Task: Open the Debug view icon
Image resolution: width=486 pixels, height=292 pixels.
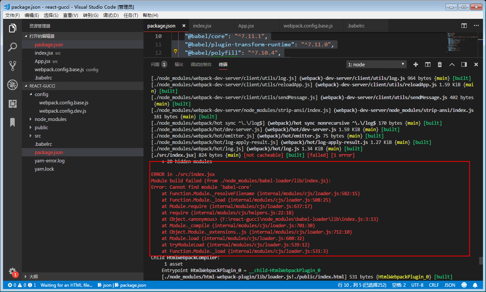Action: point(13,85)
